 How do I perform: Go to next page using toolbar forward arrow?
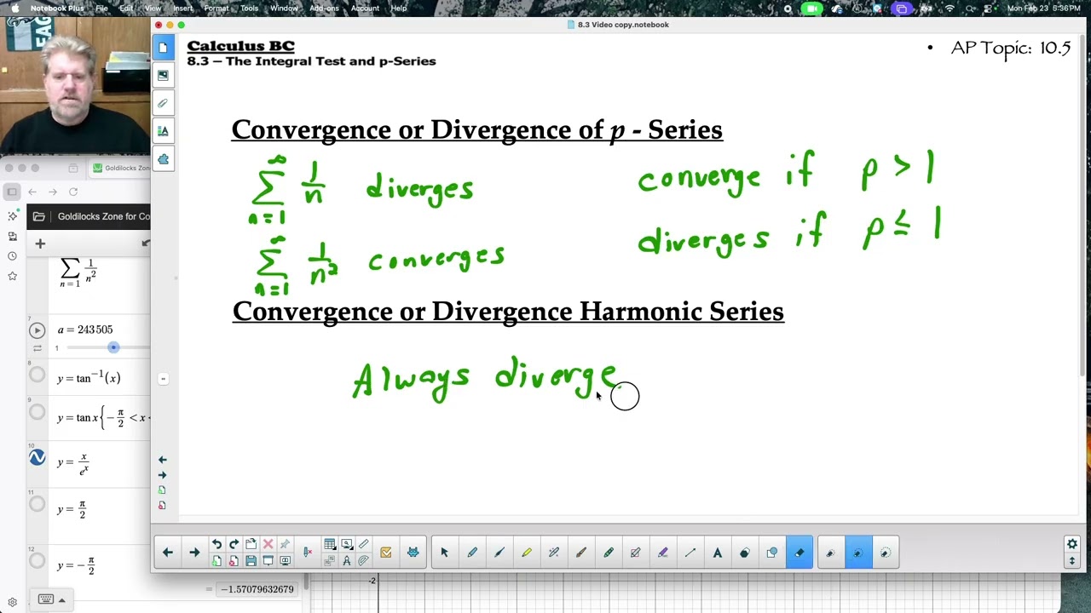tap(194, 553)
